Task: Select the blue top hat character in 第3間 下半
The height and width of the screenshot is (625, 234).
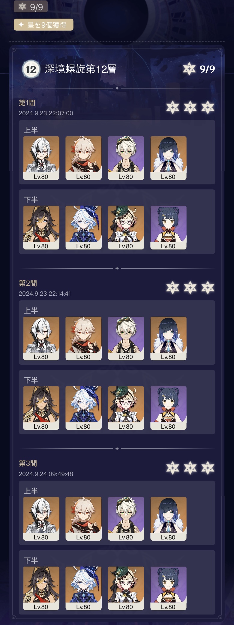Action: pyautogui.click(x=83, y=588)
